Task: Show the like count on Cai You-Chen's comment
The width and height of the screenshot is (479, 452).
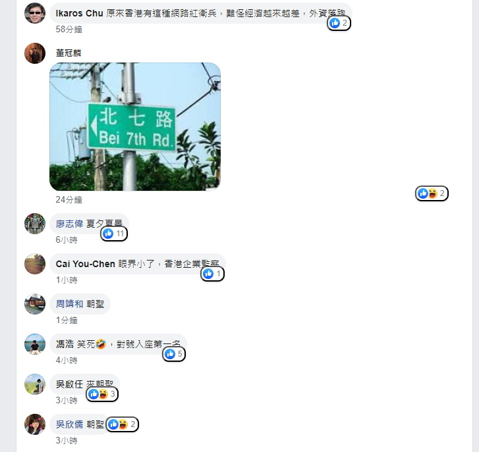Action: 212,274
